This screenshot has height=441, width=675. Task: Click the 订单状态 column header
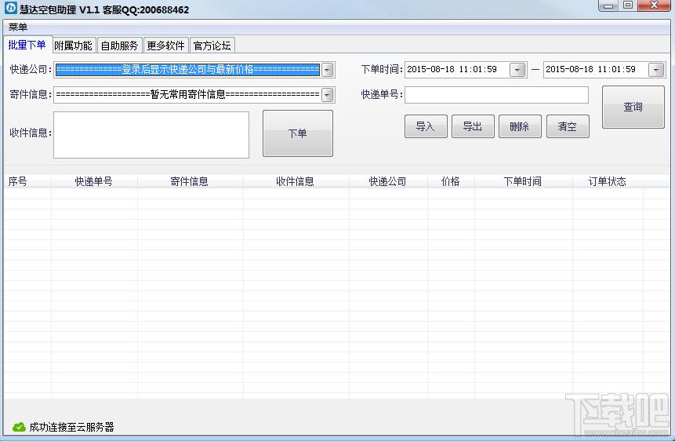pos(608,181)
